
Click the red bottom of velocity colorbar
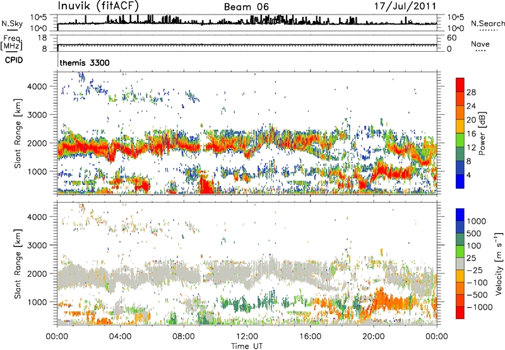tap(460, 313)
